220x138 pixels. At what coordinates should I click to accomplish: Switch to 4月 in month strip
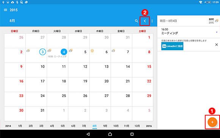click(x=52, y=126)
